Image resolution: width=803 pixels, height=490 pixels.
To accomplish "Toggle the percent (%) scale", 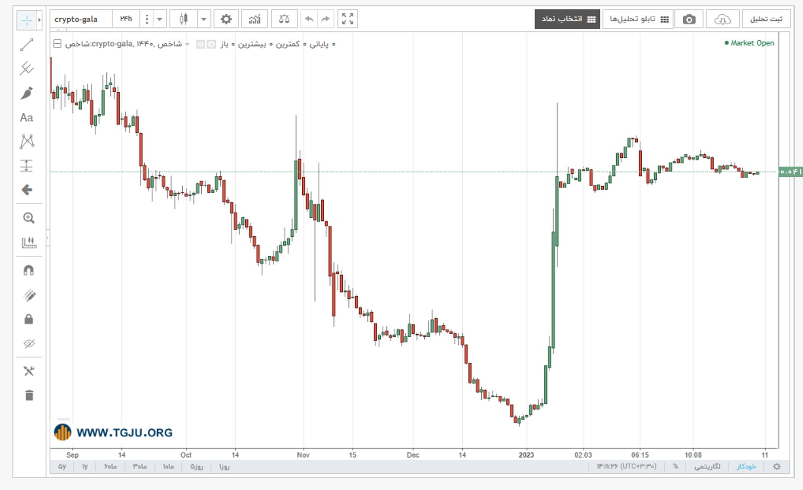I will pos(675,466).
